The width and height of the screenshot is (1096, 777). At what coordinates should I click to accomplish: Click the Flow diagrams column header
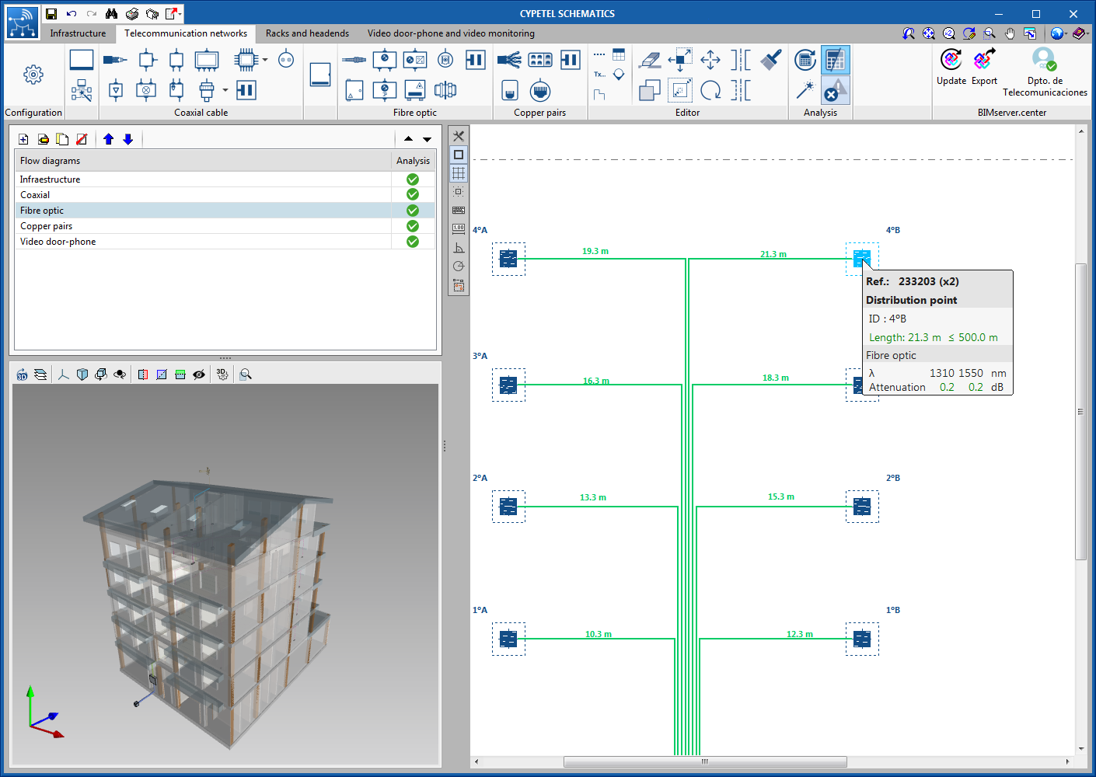pos(203,161)
